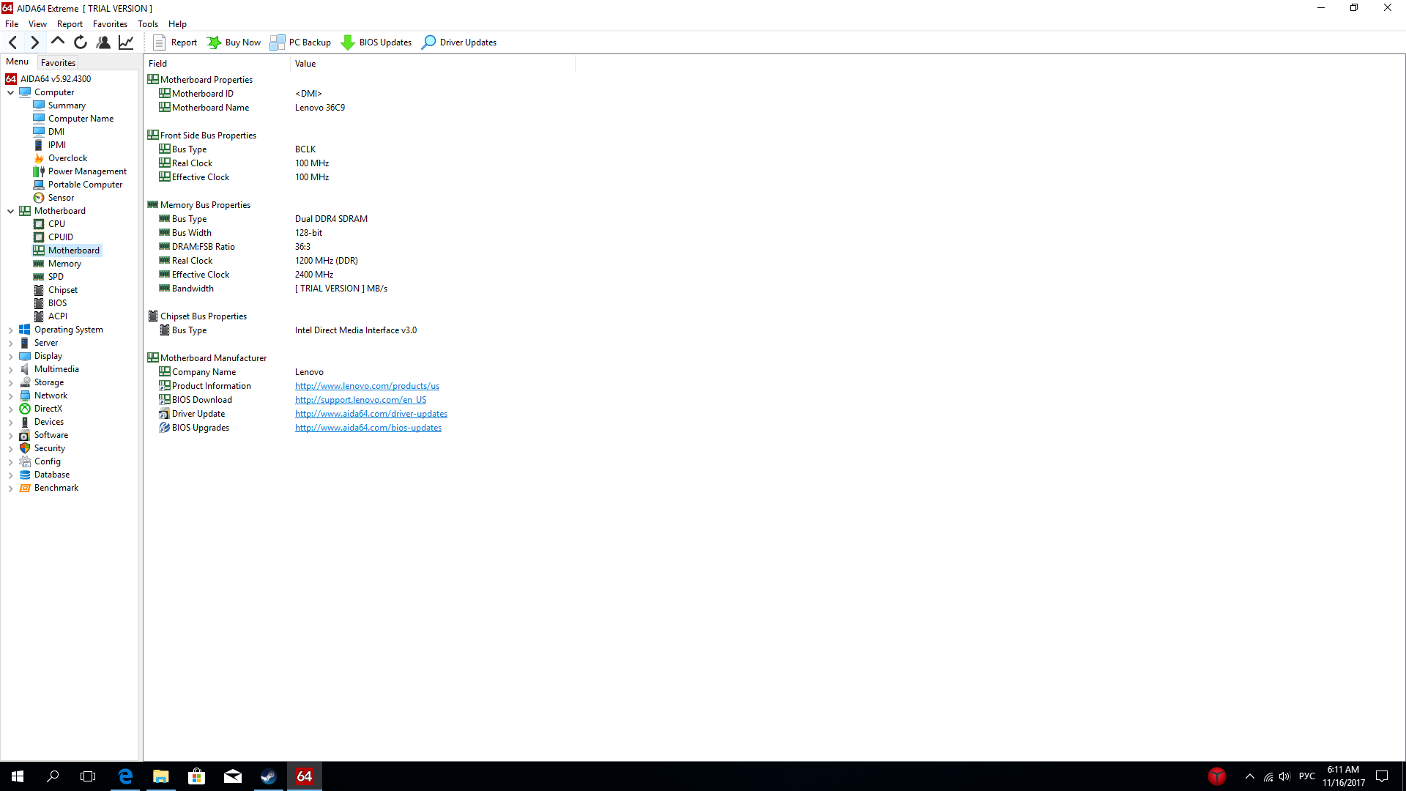Refresh the page with Refresh icon

coord(81,42)
